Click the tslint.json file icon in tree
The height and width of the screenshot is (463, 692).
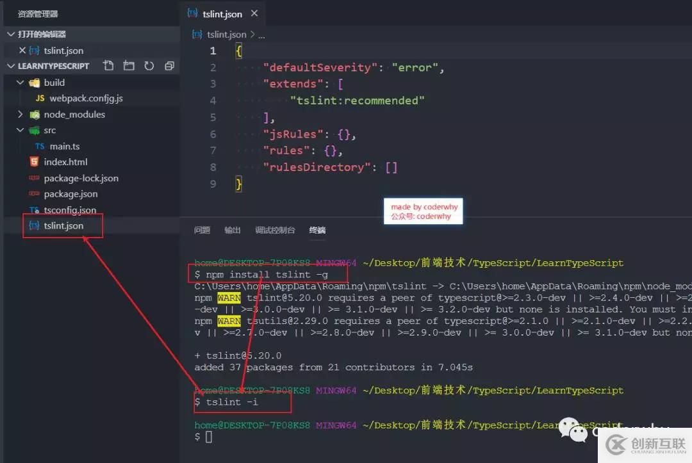click(35, 226)
